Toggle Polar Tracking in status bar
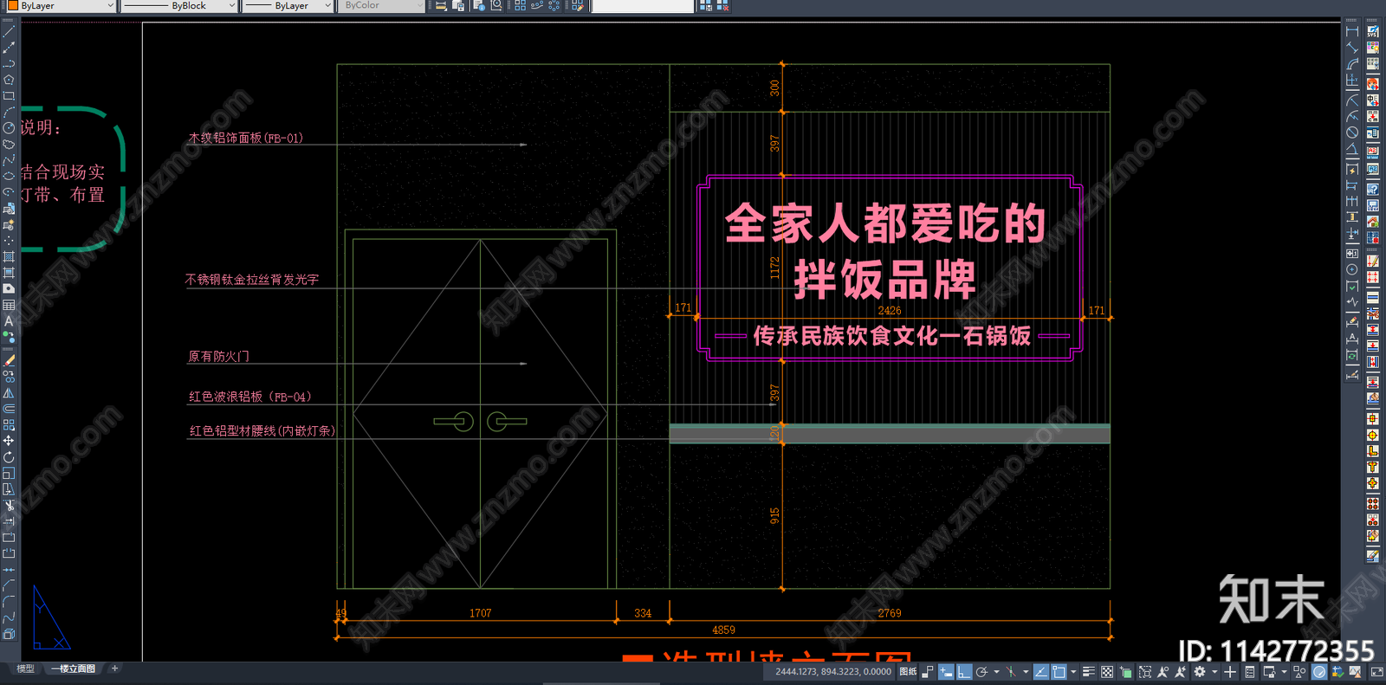Image resolution: width=1386 pixels, height=685 pixels. (x=981, y=672)
